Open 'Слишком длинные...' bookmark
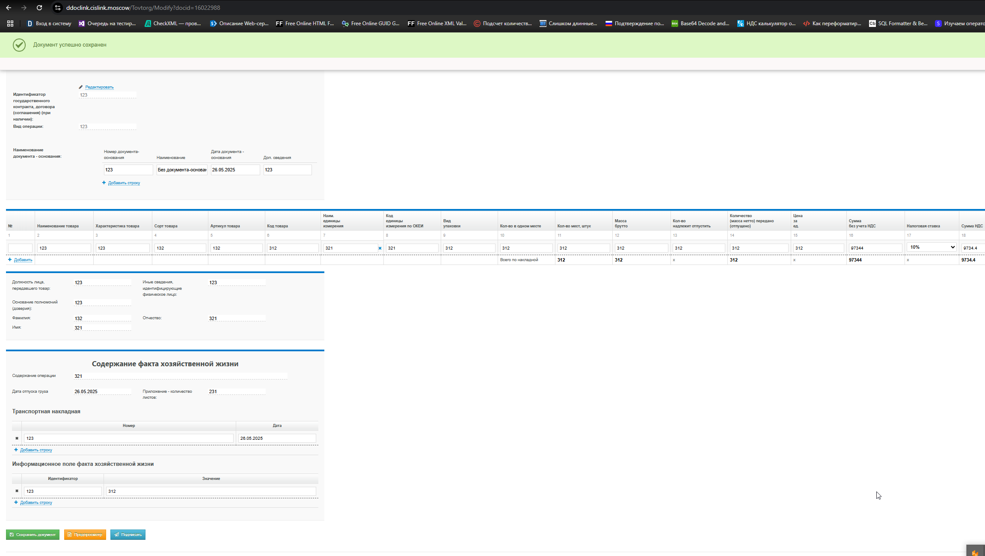The height and width of the screenshot is (556, 985). click(568, 24)
